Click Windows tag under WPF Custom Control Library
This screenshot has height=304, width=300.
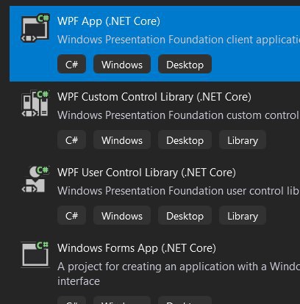coord(122,140)
